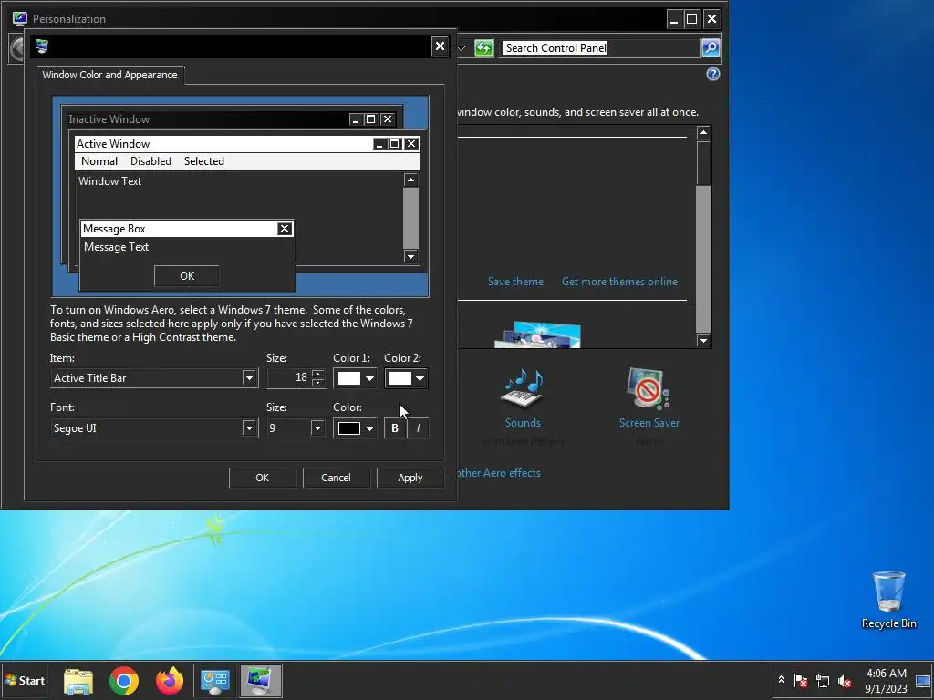
Task: Decrease item size with spinner down arrow
Action: pyautogui.click(x=318, y=382)
